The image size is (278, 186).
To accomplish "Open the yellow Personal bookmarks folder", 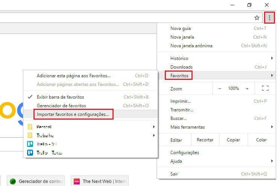I will (30, 127).
